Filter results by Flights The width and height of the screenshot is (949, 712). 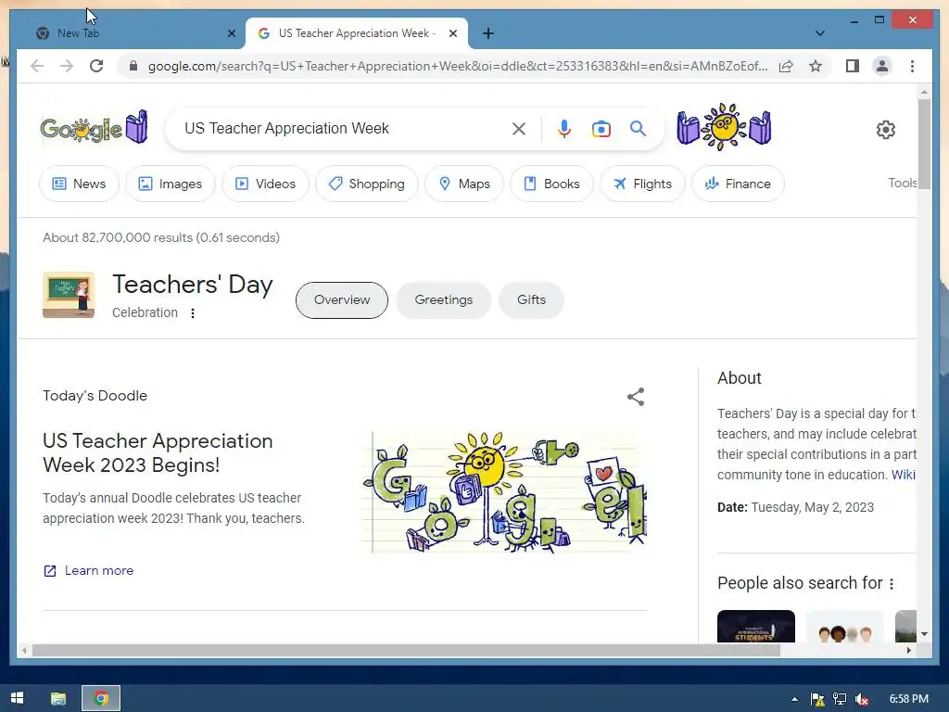click(x=642, y=184)
